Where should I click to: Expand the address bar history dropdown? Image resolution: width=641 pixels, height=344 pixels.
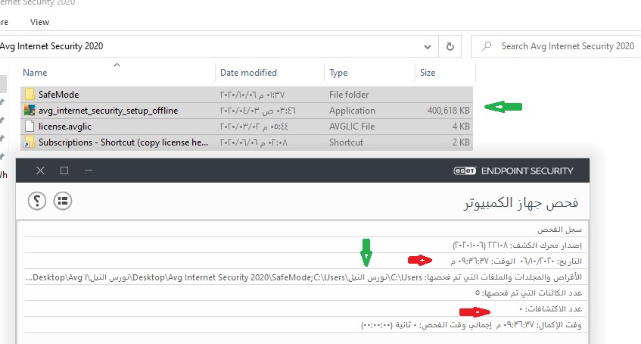point(428,46)
